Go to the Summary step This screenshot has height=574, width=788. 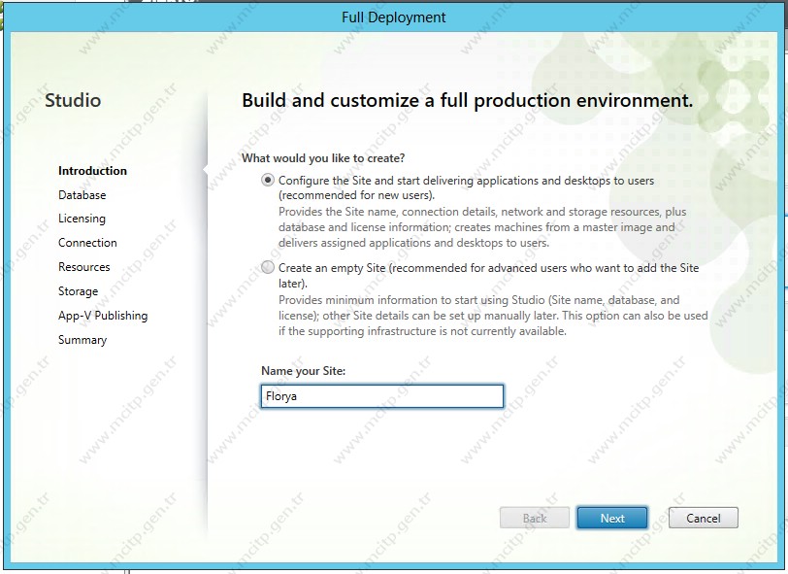pos(82,340)
